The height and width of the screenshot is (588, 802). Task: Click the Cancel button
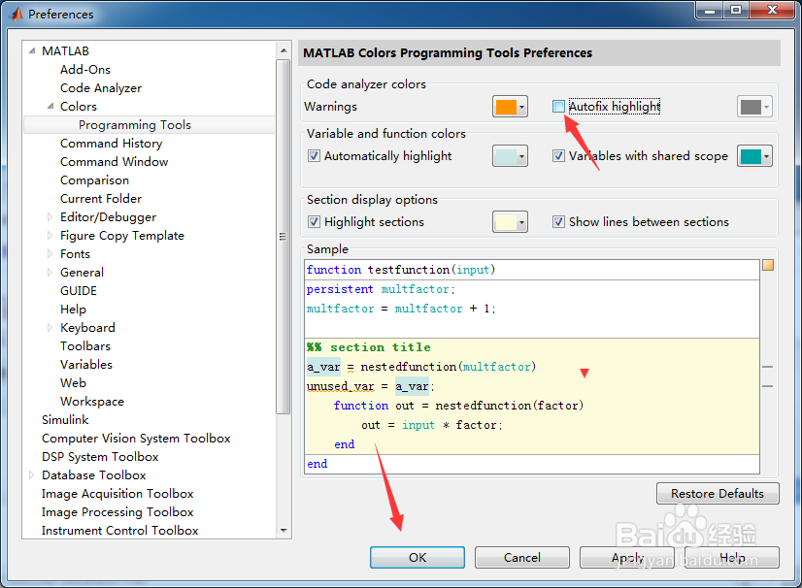click(522, 557)
